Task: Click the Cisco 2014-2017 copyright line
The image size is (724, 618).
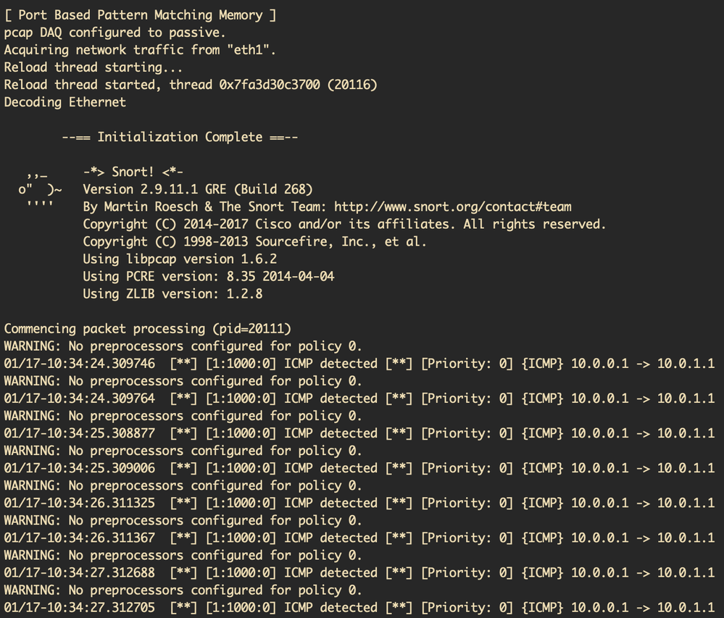Action: [344, 225]
